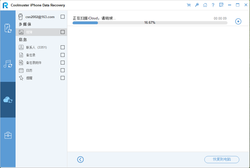Viewport: 250px width, 168px height.
Task: Click the Coolmuster R logo
Action: click(x=5, y=5)
